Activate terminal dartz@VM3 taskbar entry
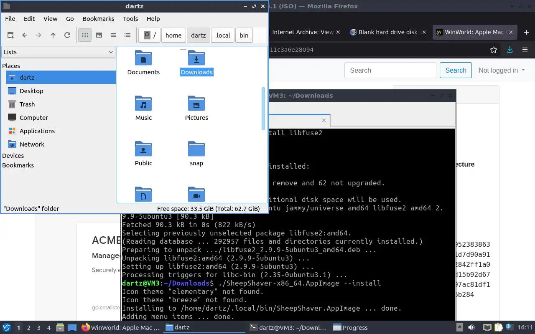The image size is (535, 334). click(x=288, y=328)
